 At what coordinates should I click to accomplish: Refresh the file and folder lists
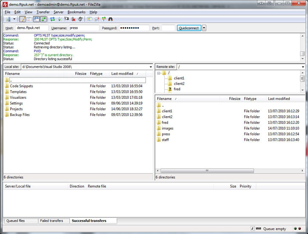(x=52, y=19)
